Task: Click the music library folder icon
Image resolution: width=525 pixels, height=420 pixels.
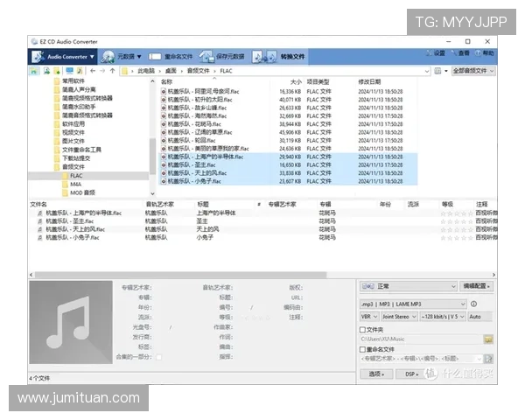Action: click(80, 71)
